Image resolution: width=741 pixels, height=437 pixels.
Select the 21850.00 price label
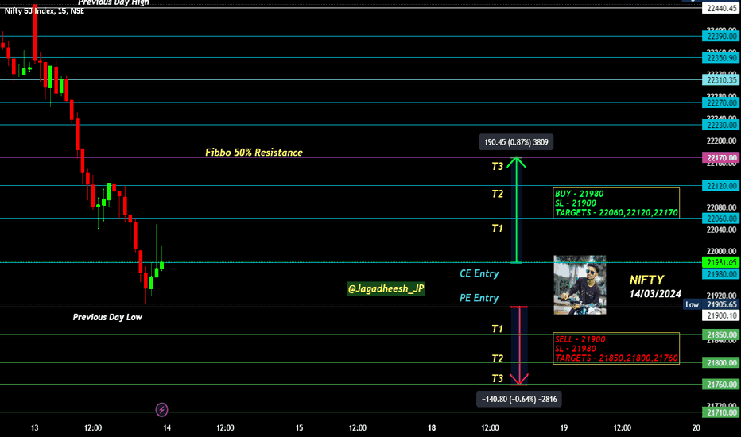click(x=720, y=335)
